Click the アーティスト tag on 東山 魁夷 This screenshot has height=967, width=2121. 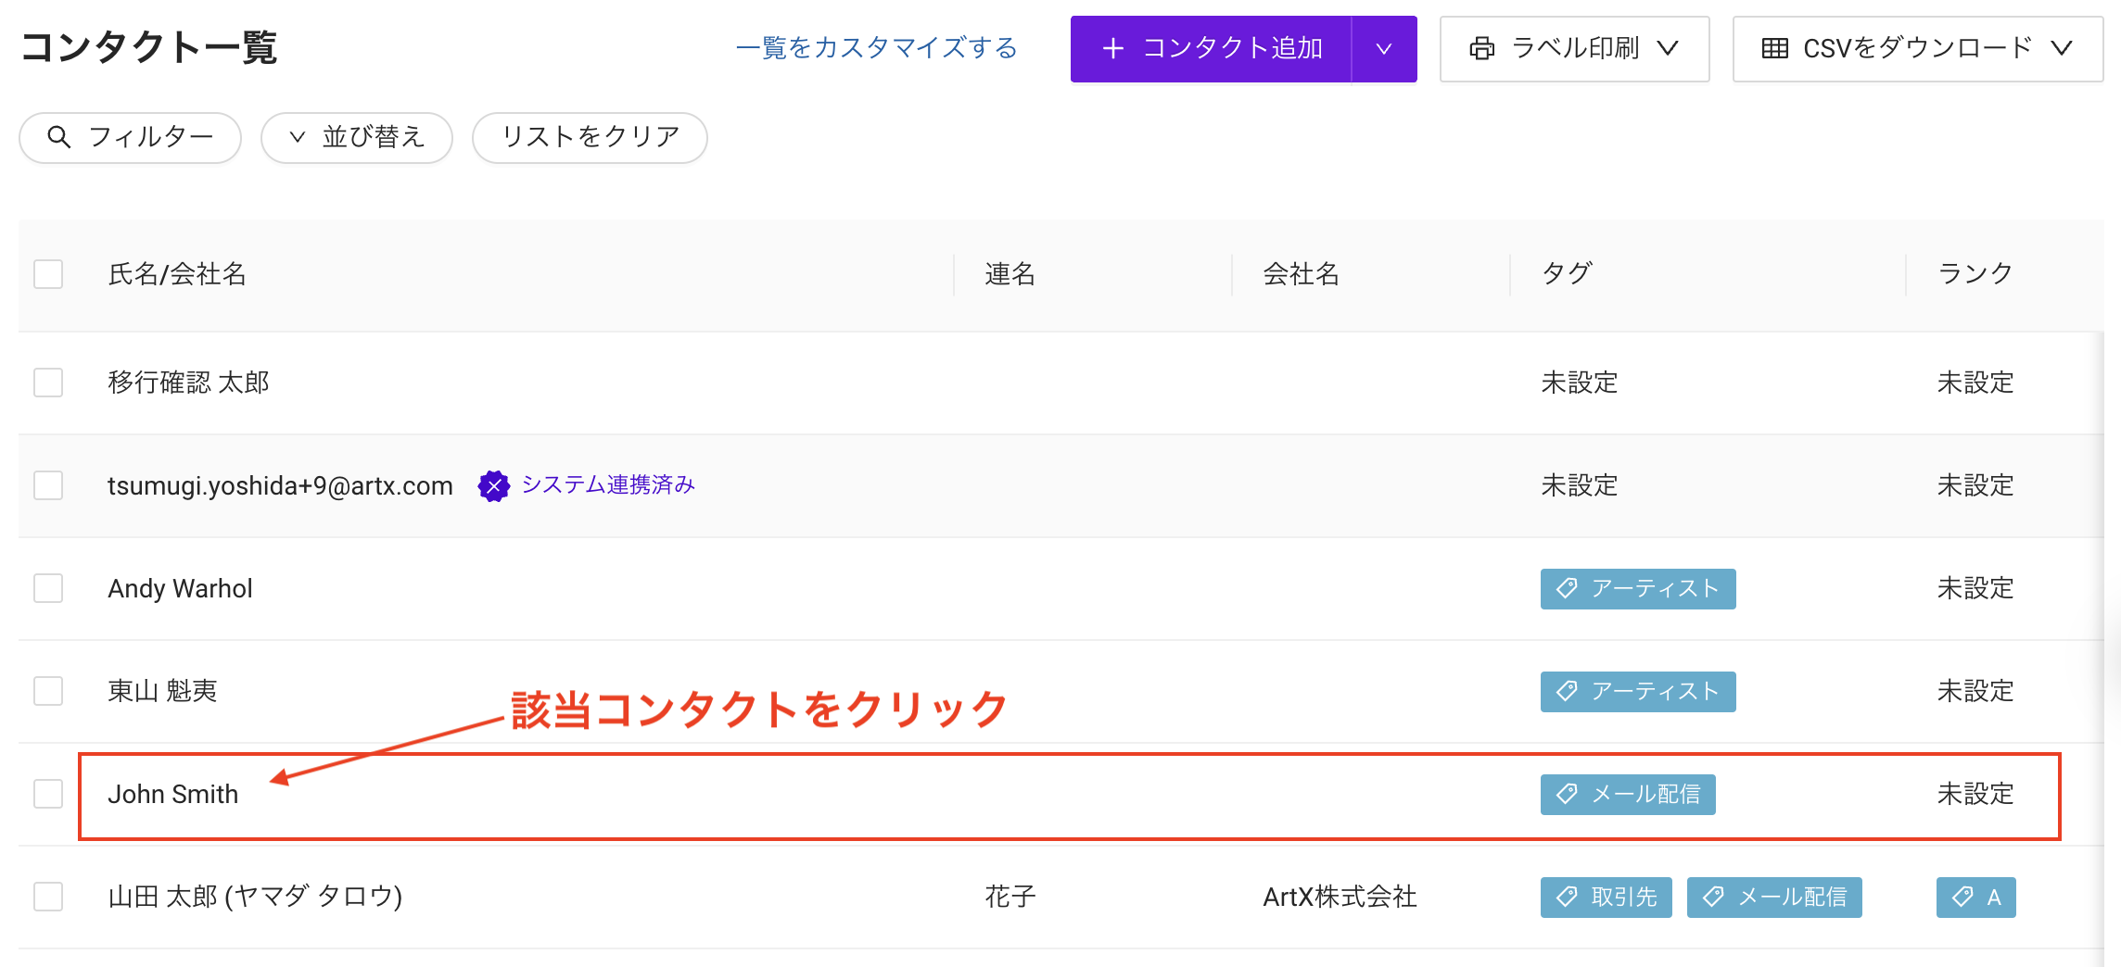pos(1638,692)
